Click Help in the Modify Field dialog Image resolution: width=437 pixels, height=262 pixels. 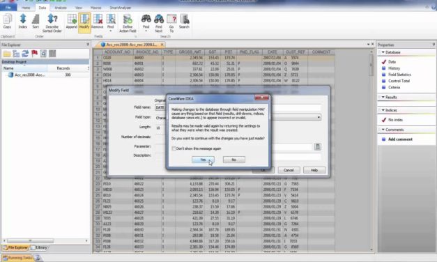click(x=314, y=170)
